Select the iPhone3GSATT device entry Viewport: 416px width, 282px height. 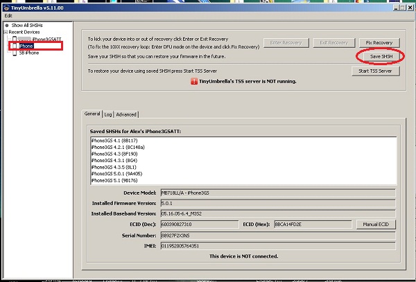pyautogui.click(x=40, y=39)
